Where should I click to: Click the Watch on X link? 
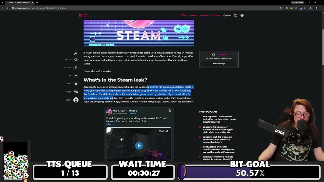click(163, 131)
